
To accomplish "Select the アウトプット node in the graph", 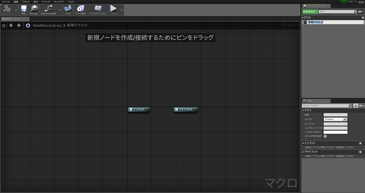I will coord(185,110).
